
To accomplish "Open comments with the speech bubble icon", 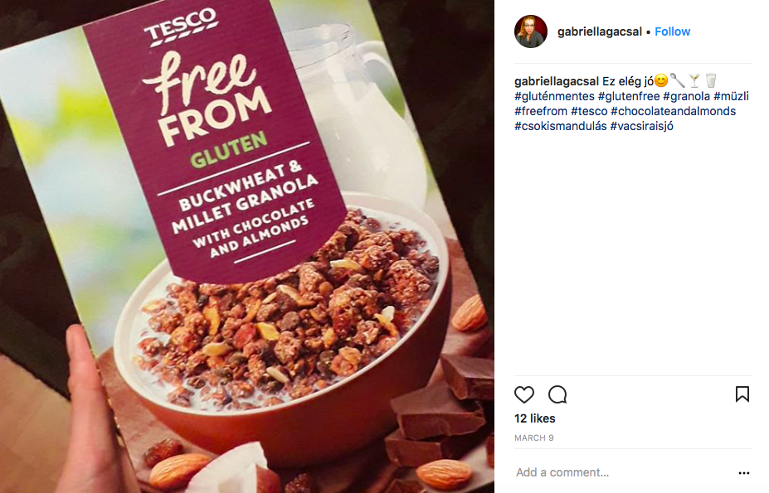I will (557, 394).
